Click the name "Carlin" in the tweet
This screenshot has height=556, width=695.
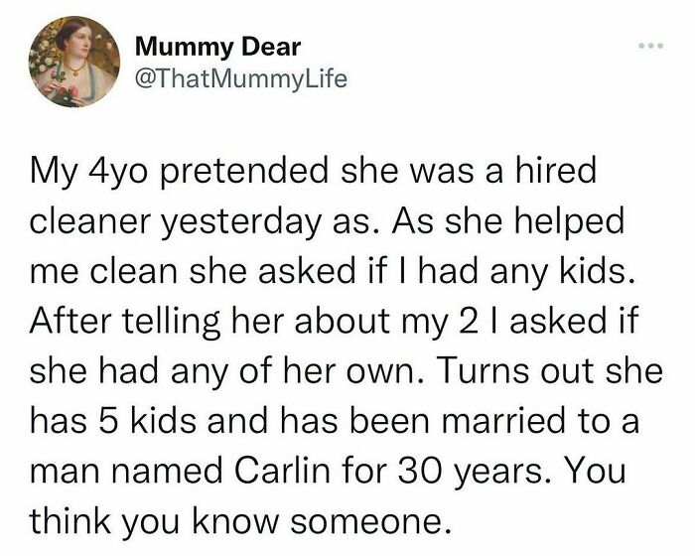[282, 471]
